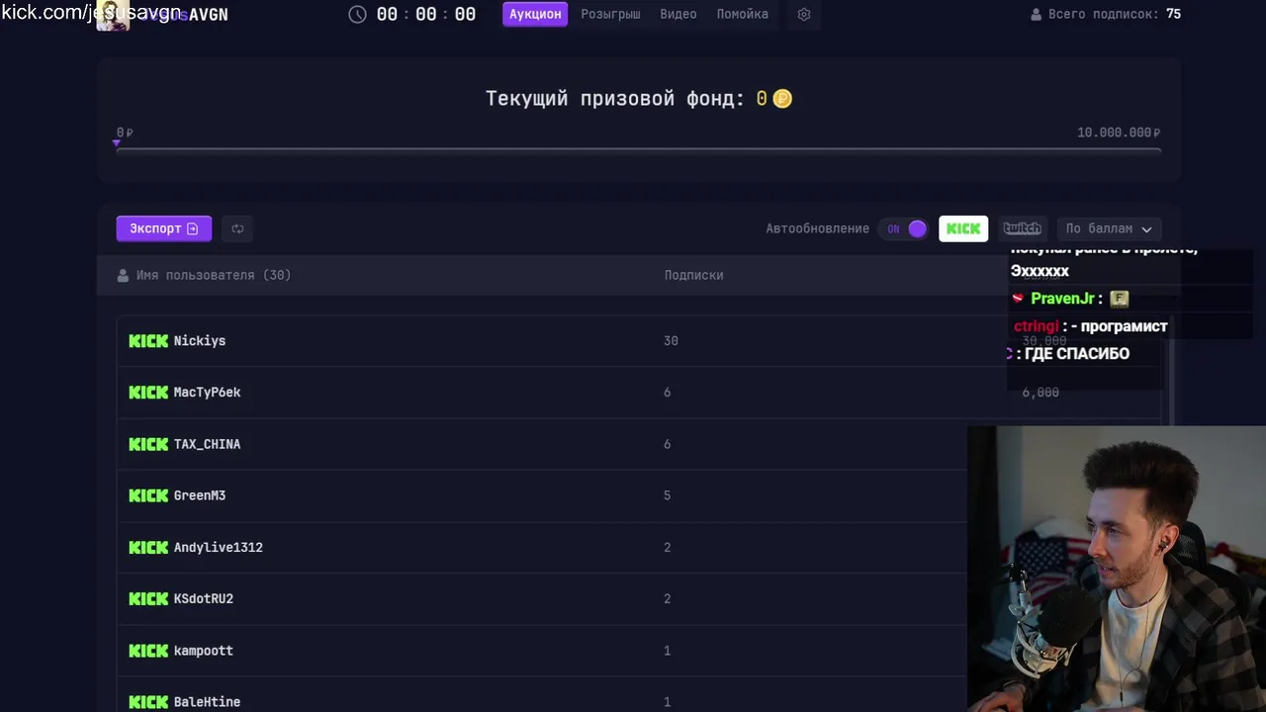The height and width of the screenshot is (712, 1266).
Task: Toggle the KICK platform filter
Action: [963, 228]
